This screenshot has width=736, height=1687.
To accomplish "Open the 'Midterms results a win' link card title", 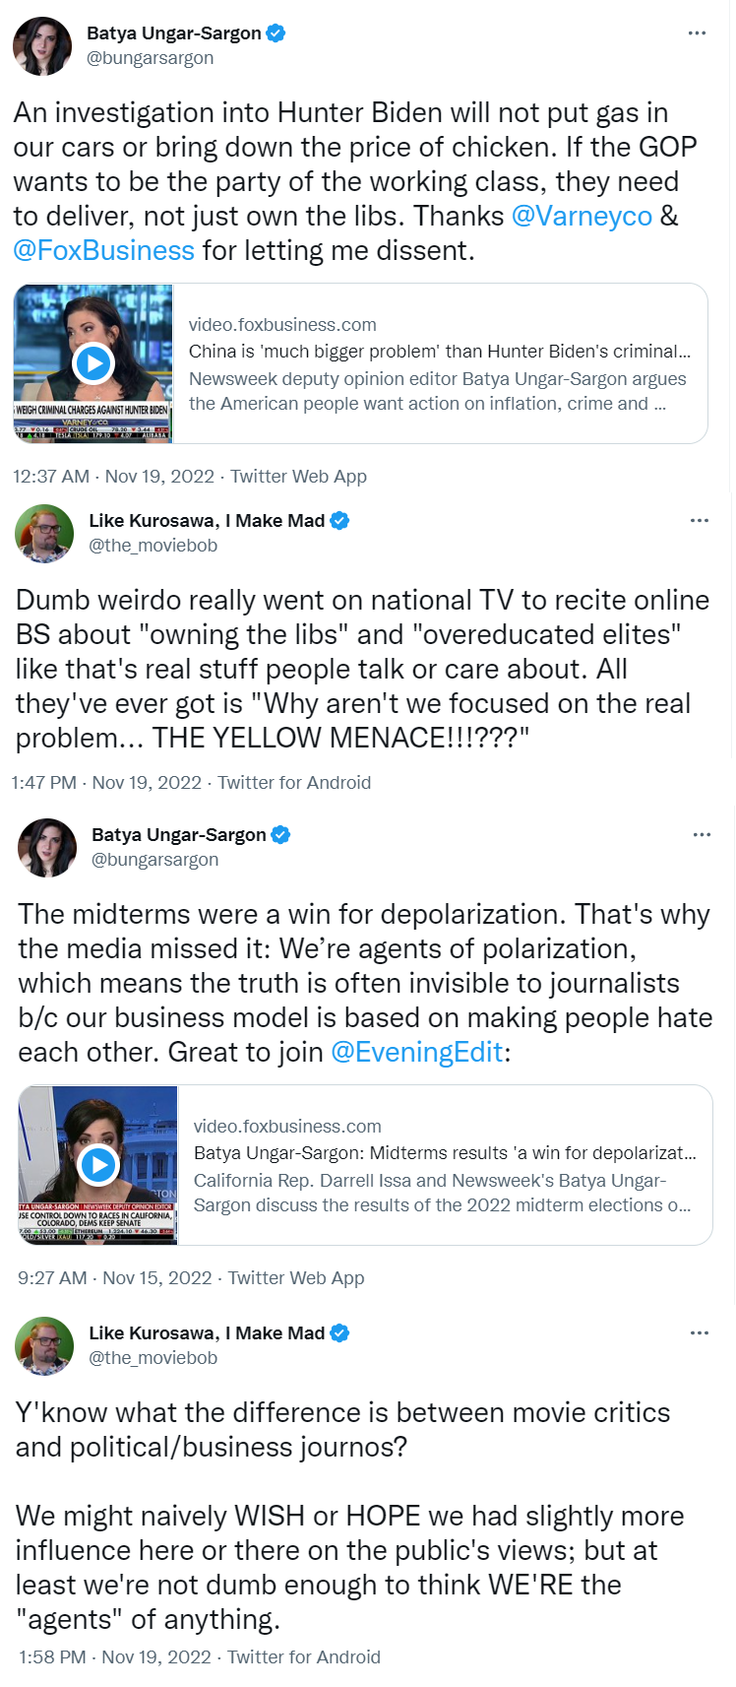I will 445,1153.
